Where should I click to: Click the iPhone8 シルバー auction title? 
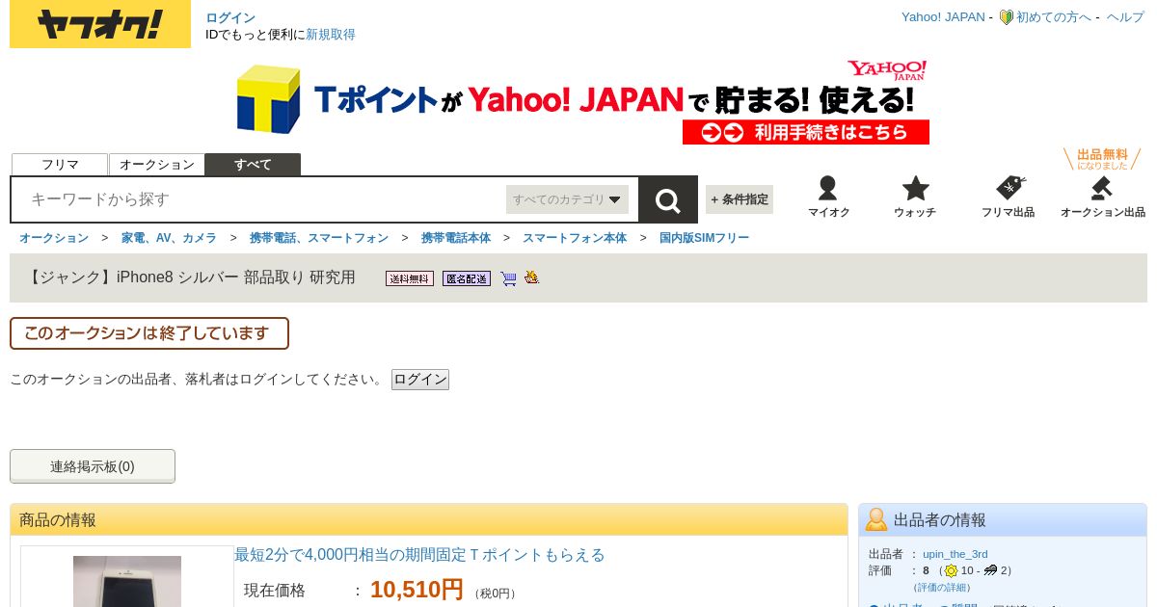(192, 277)
